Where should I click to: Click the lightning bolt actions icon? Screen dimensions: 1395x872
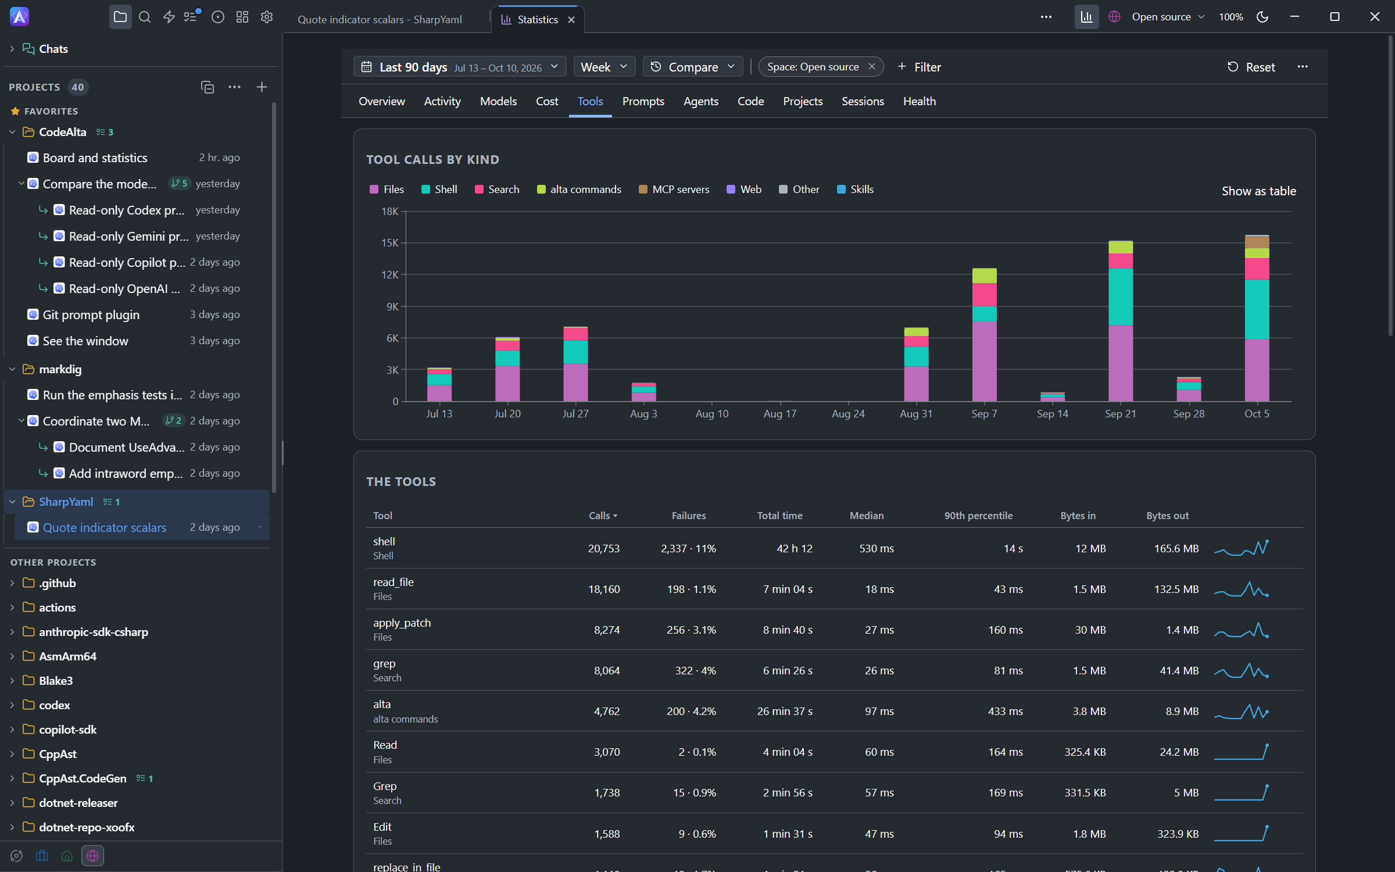tap(169, 17)
